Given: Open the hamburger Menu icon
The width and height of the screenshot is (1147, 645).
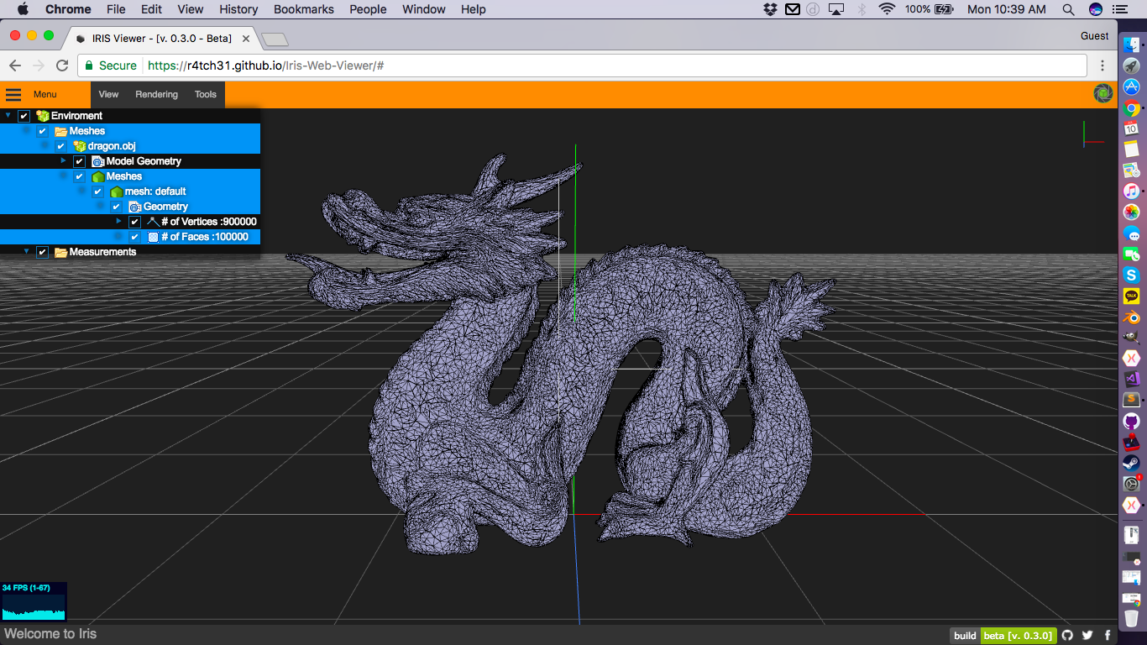Looking at the screenshot, I should (13, 94).
